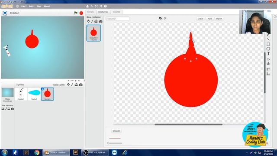The height and width of the screenshot is (156, 277).
Task: Choose new costume from library icon
Action: 88,21
